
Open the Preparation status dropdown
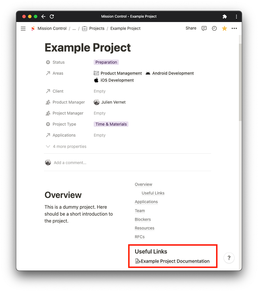click(106, 62)
